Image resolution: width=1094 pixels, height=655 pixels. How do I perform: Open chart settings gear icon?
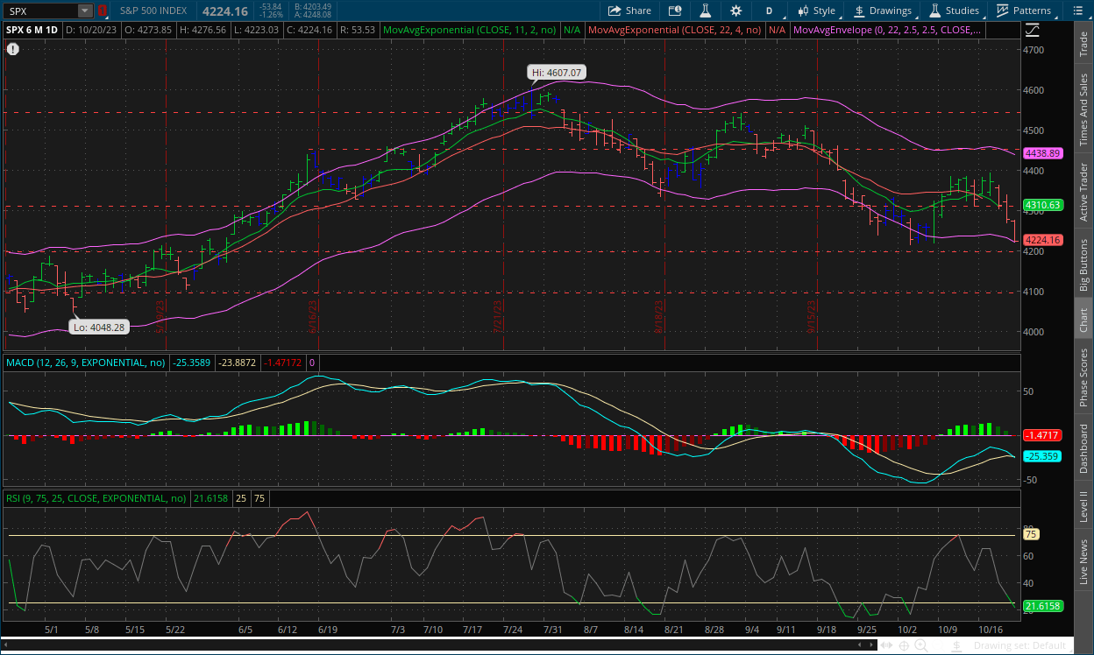point(735,11)
